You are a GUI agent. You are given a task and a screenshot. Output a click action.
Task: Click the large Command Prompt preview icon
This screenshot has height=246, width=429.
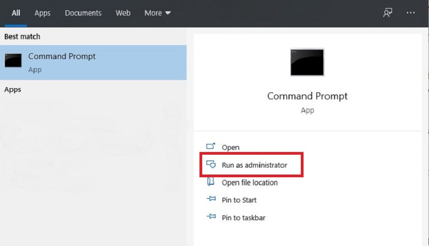click(307, 62)
